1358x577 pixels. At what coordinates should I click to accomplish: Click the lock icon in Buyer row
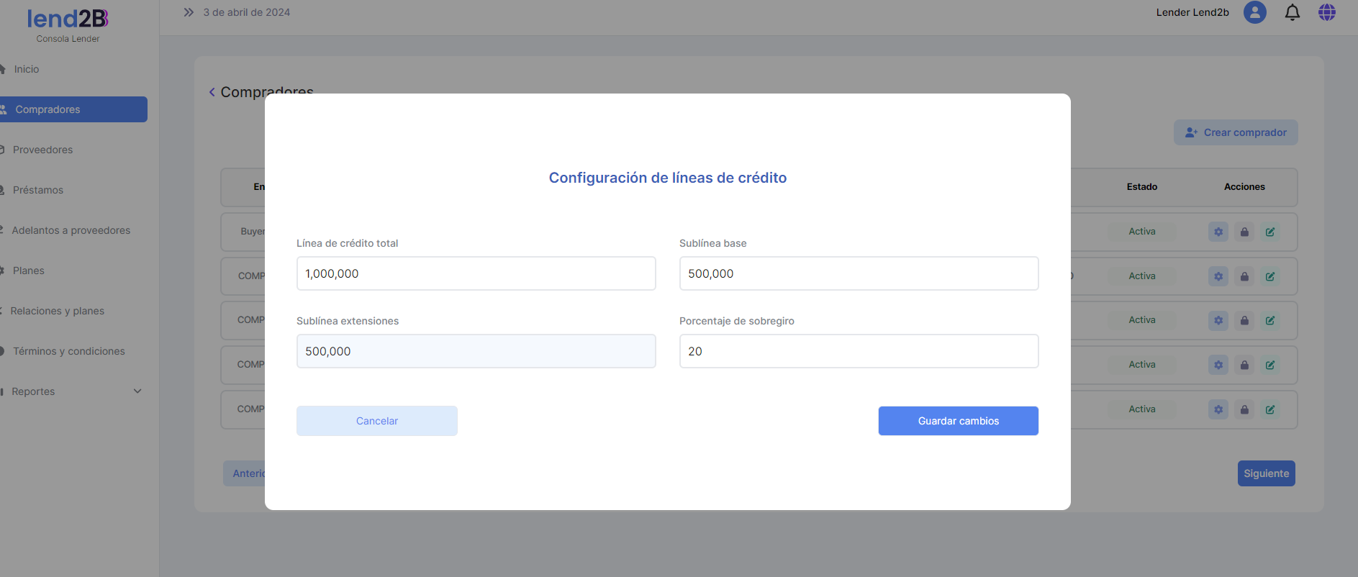click(1244, 232)
